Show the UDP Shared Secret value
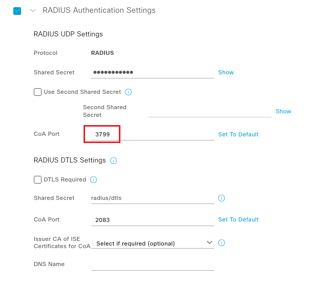This screenshot has height=284, width=310. pyautogui.click(x=226, y=72)
